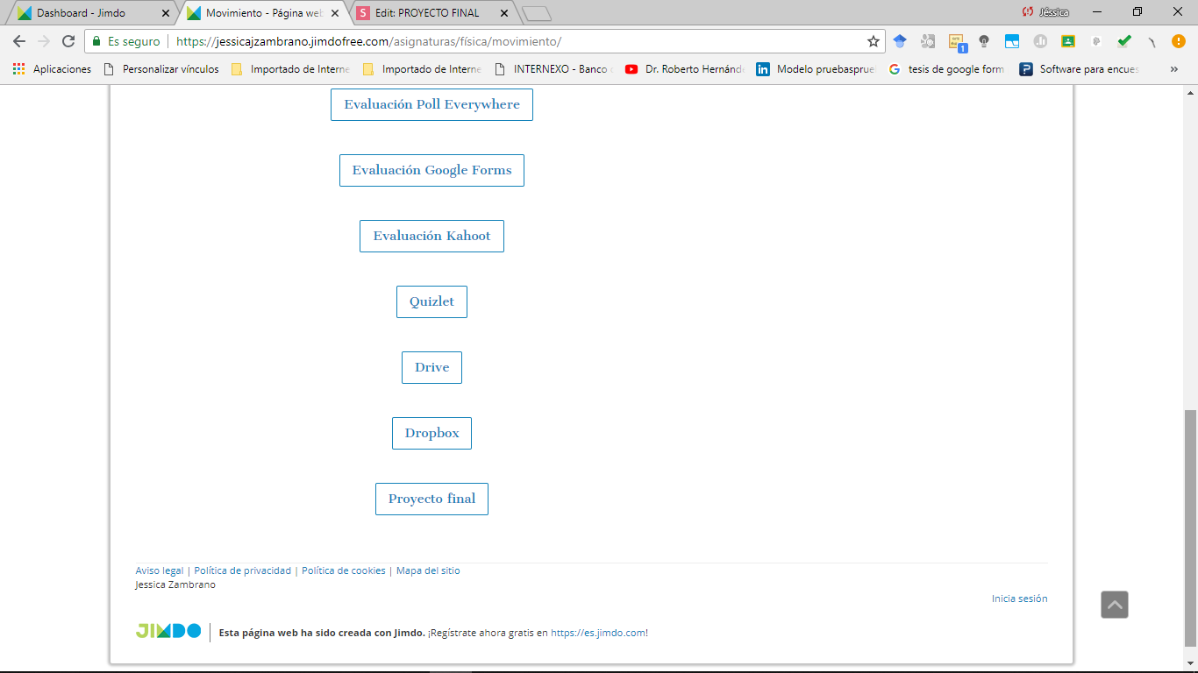Open the tesis de google form bookmark

click(x=947, y=69)
